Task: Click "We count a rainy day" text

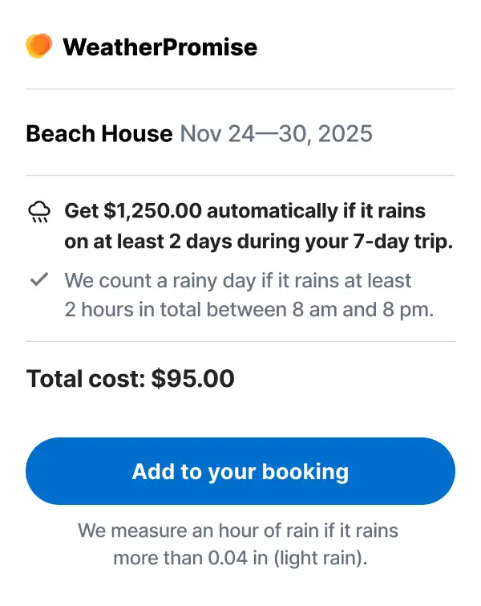Action: click(157, 281)
